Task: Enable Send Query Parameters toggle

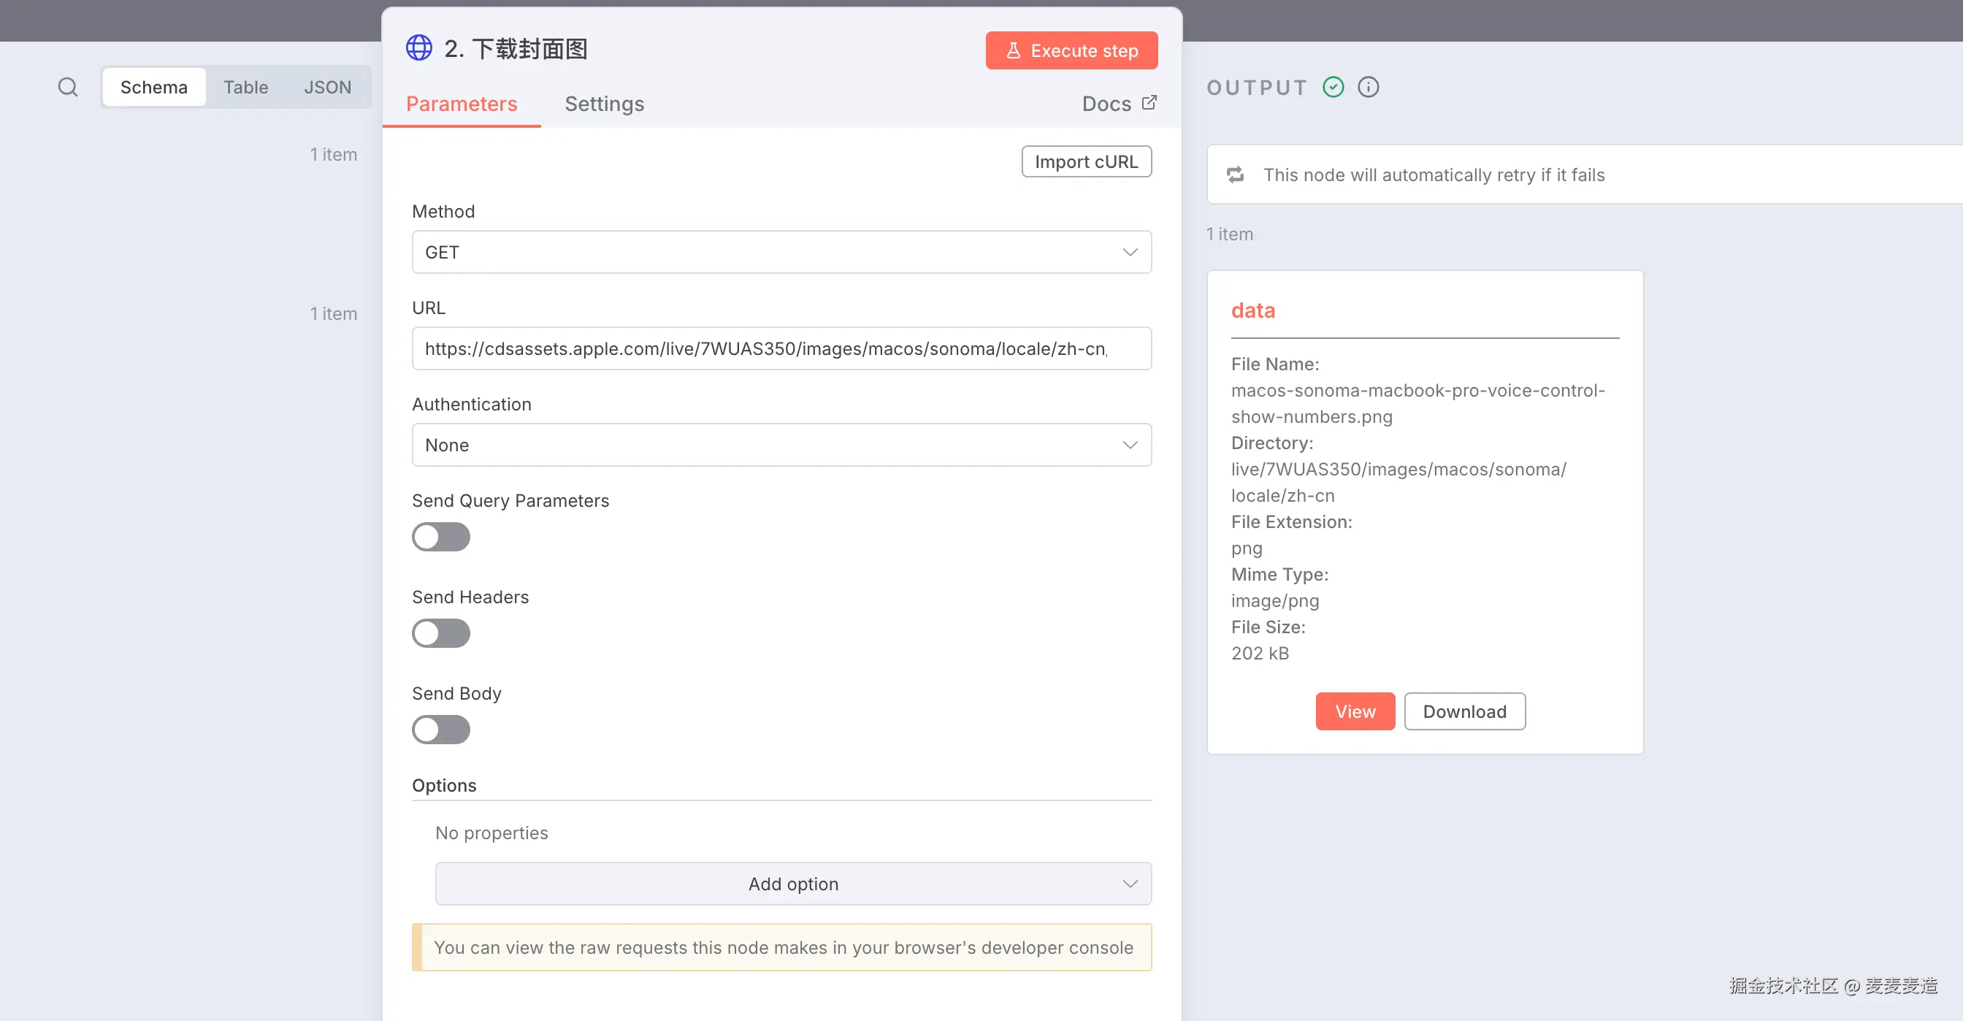Action: [x=440, y=536]
